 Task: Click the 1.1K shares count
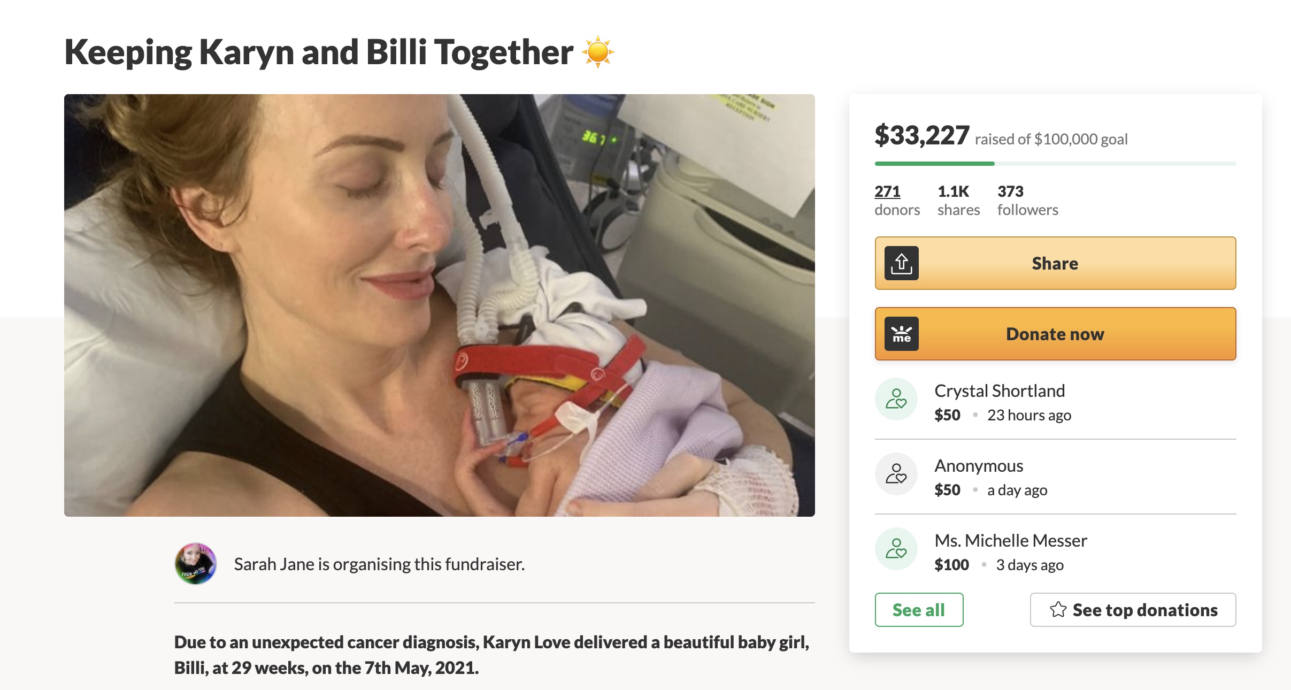click(x=953, y=191)
